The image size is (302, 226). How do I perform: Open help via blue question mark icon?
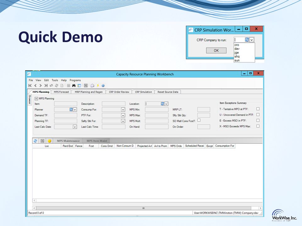coord(103,85)
